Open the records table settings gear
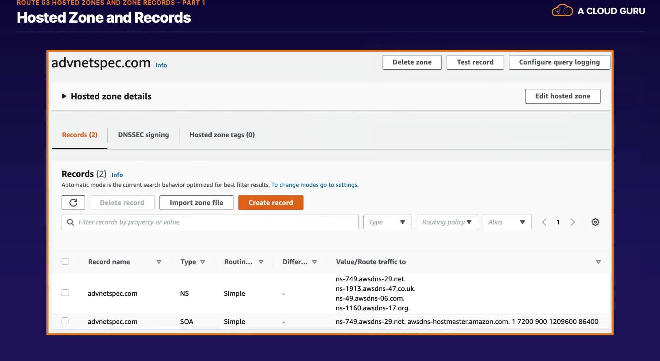660x361 pixels. click(x=595, y=222)
